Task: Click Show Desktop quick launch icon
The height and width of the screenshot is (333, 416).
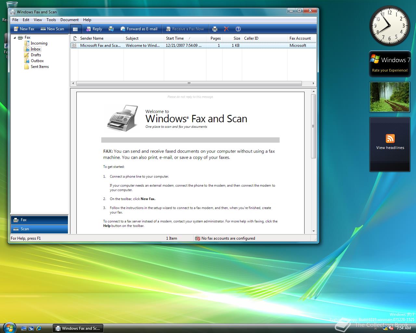Action: pos(24,328)
